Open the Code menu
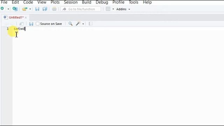The height and width of the screenshot is (126, 224). (x=28, y=2)
